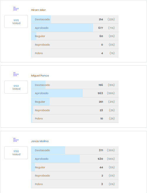Choose Aprobado bar with 563 votes
Screen dimensions: 147x193
click(x=75, y=93)
